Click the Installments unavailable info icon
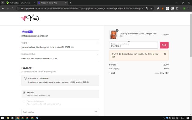 click(25, 78)
